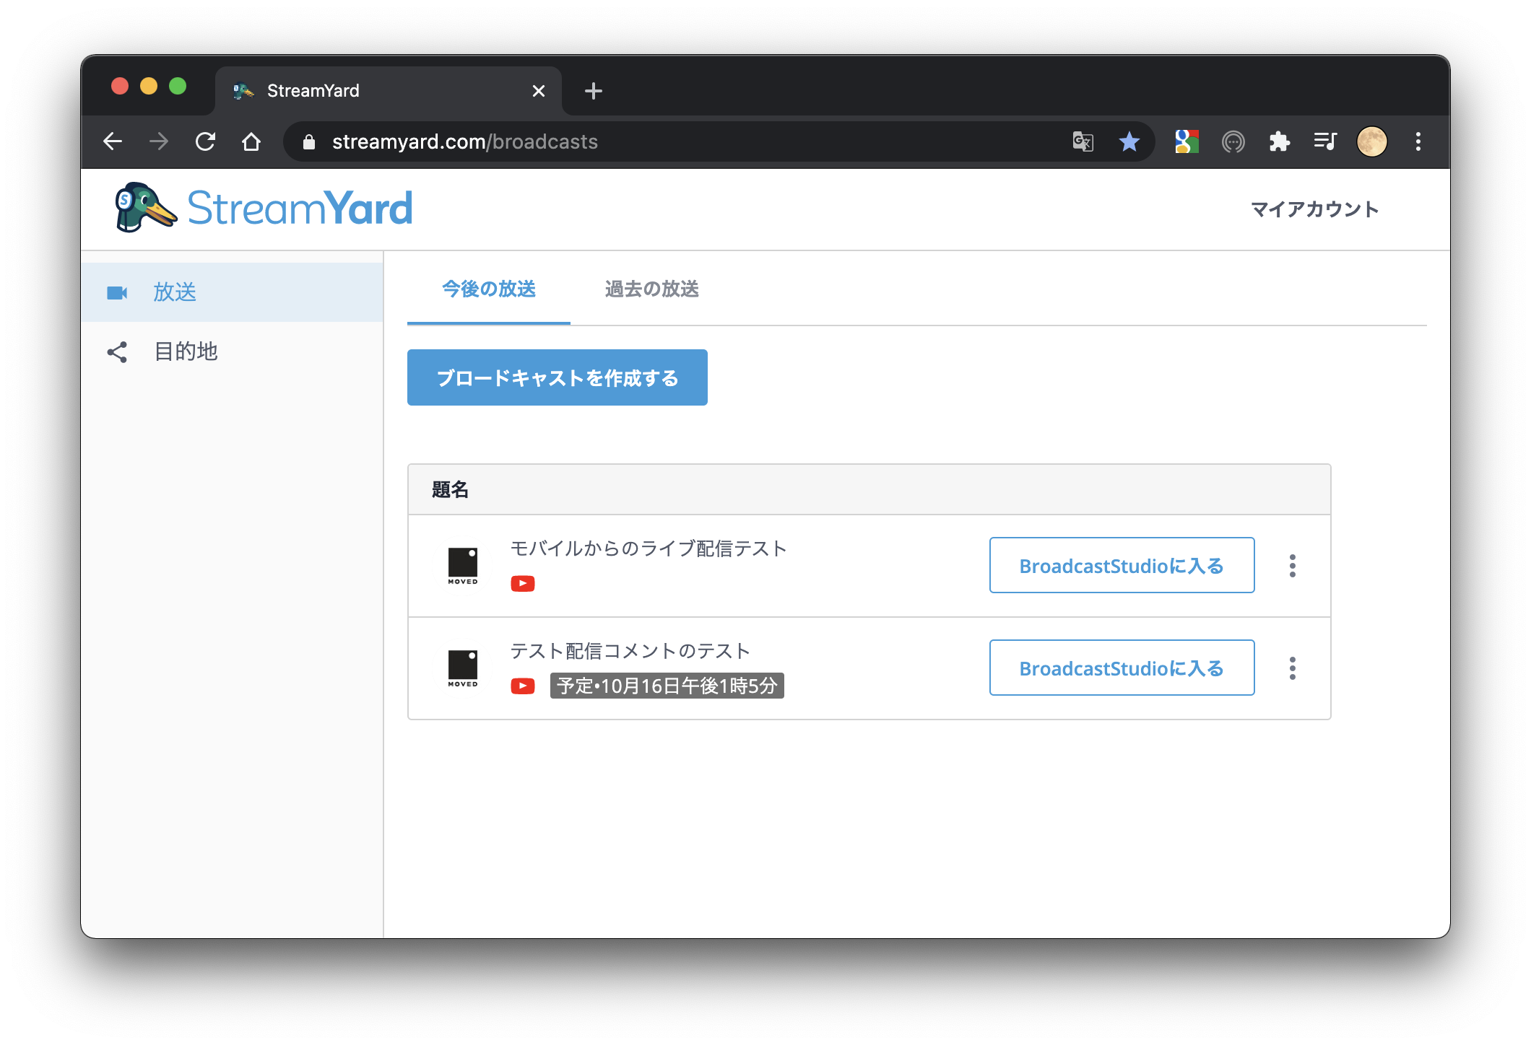Click YouTube icon under テスト配信コメントのテスト
Viewport: 1531px width, 1045px height.
pyautogui.click(x=523, y=686)
